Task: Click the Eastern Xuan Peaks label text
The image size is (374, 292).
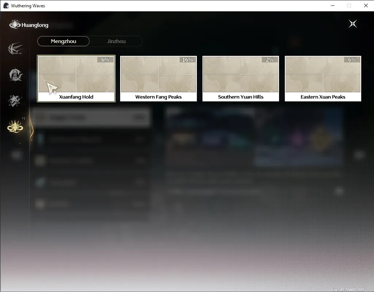Action: click(323, 97)
